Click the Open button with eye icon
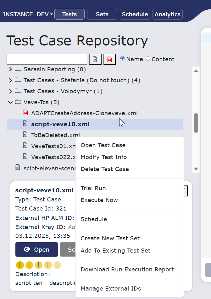 click(x=36, y=249)
